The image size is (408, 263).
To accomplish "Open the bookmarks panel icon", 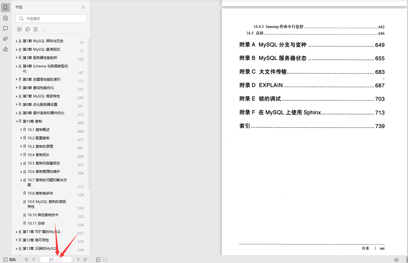I will pyautogui.click(x=6, y=8).
